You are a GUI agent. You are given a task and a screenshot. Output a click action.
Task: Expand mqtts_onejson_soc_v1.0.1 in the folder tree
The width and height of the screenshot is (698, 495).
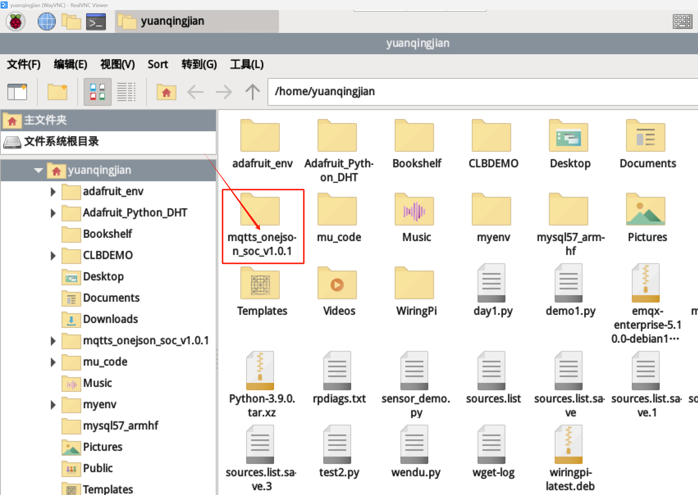click(x=53, y=341)
